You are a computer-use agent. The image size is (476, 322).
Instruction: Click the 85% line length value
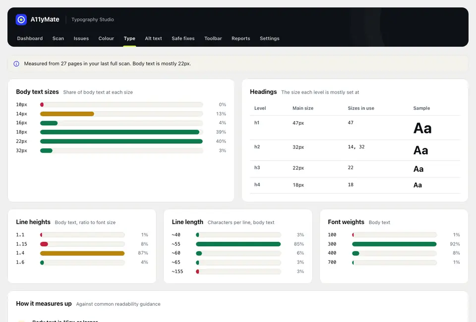[x=298, y=244]
